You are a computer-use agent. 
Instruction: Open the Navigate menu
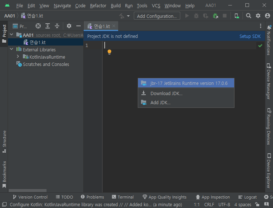(62, 6)
